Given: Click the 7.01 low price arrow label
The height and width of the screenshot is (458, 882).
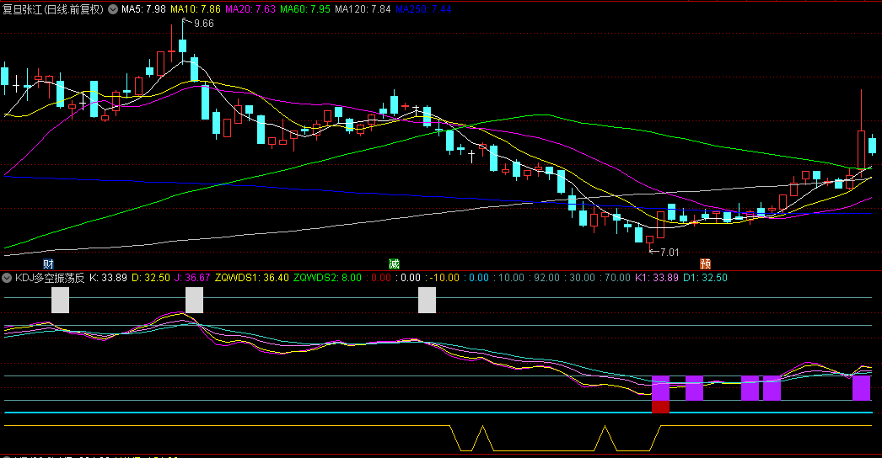Looking at the screenshot, I should pyautogui.click(x=668, y=252).
